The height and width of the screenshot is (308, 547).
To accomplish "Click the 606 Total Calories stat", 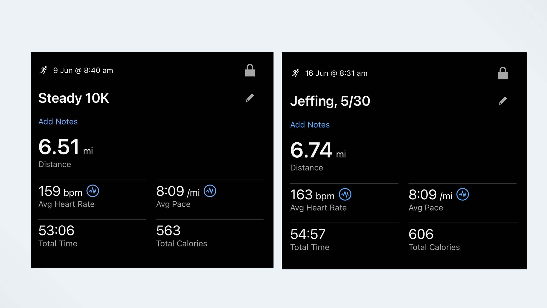I will 421,235.
